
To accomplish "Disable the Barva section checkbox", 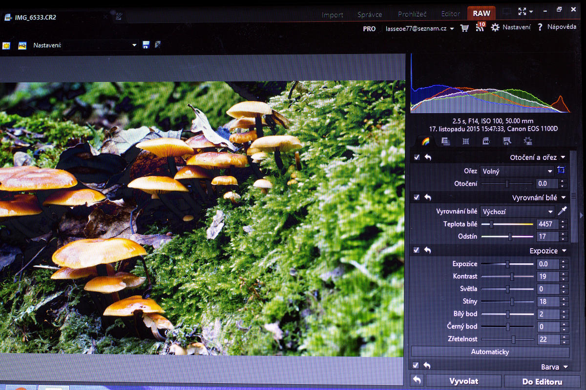I will (x=416, y=366).
